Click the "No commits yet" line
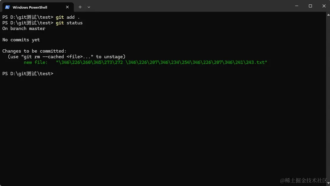The width and height of the screenshot is (330, 186). (21, 40)
